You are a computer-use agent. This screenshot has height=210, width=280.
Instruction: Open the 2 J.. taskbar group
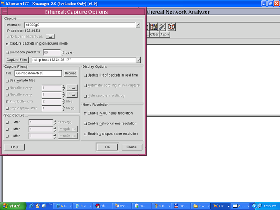pyautogui.click(x=240, y=206)
